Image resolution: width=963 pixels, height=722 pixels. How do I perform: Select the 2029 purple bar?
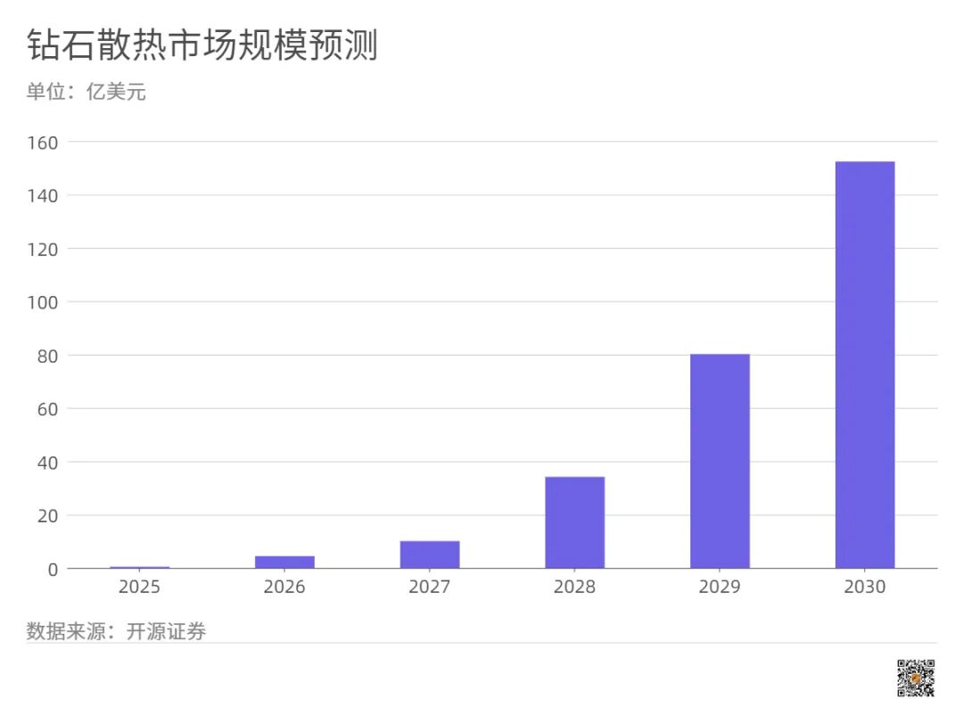pos(720,461)
